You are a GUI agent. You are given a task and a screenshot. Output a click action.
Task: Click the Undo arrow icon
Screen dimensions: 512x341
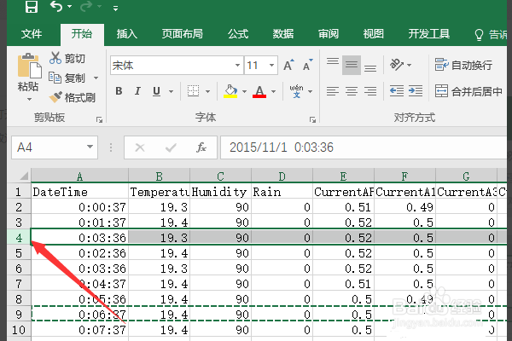56,6
